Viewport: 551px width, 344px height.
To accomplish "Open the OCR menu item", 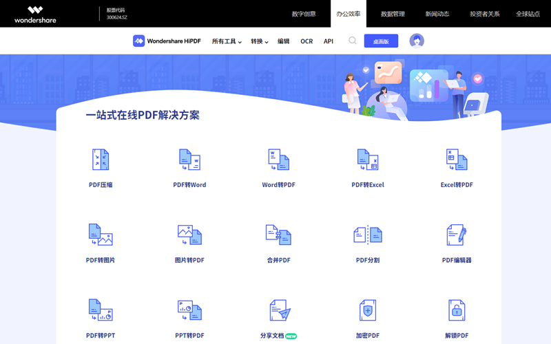I will pyautogui.click(x=306, y=41).
